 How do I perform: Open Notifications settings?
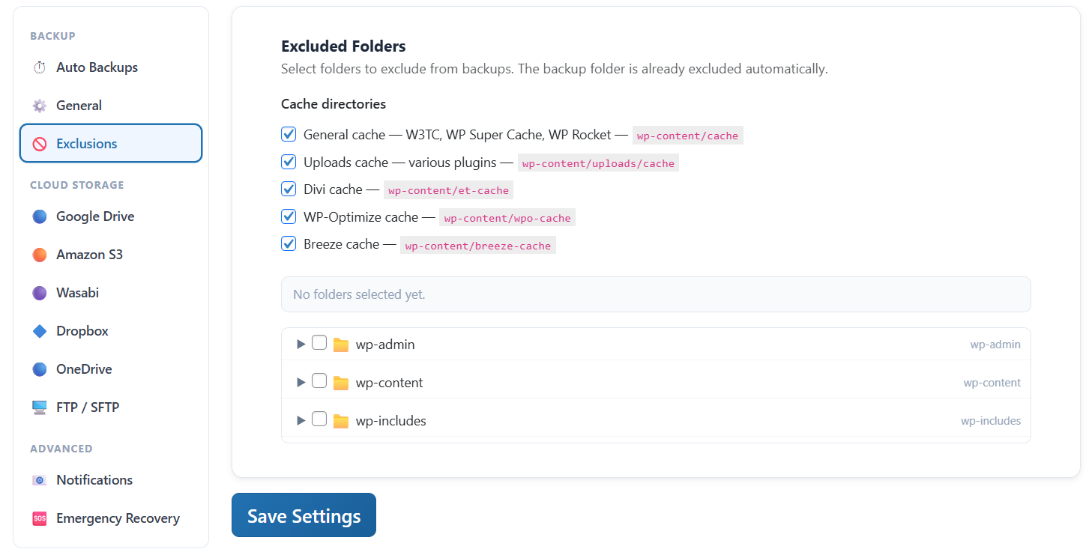tap(111, 480)
